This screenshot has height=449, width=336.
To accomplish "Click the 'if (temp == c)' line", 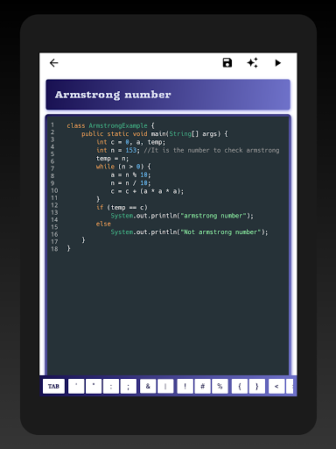I will [x=122, y=208].
